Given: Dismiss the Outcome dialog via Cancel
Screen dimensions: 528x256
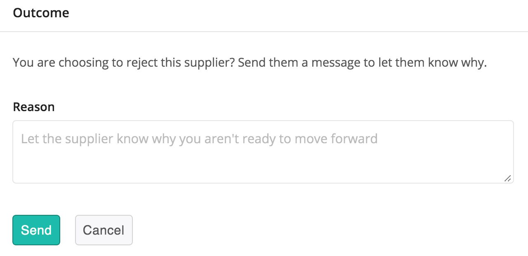Looking at the screenshot, I should (104, 230).
